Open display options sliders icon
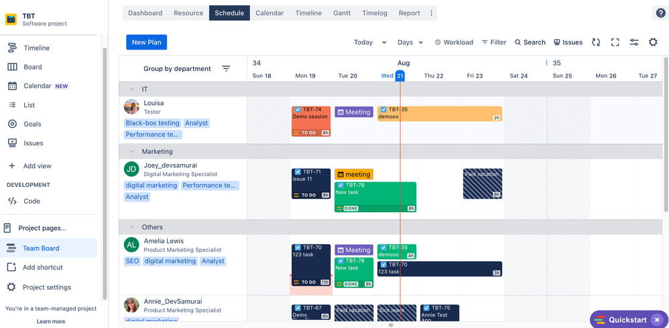 tap(634, 42)
